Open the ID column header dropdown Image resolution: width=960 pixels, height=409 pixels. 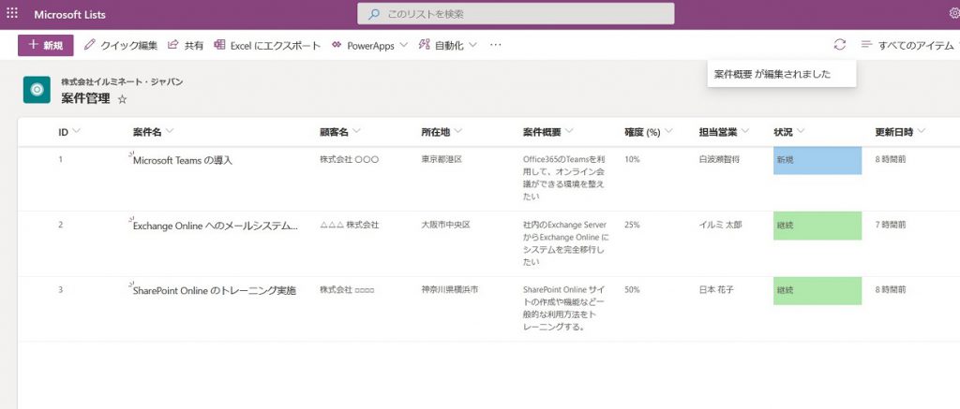[x=69, y=131]
